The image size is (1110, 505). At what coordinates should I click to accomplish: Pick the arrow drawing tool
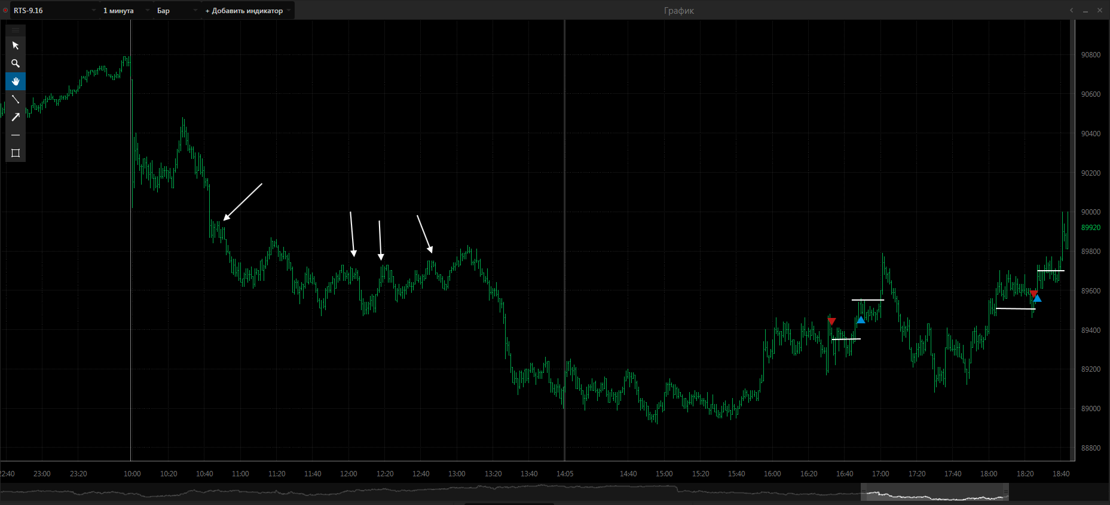[x=16, y=117]
